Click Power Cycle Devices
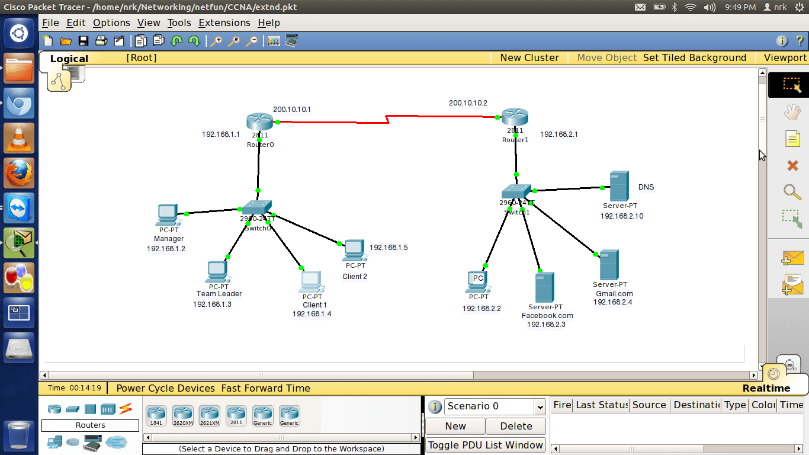The image size is (809, 455). pos(165,388)
